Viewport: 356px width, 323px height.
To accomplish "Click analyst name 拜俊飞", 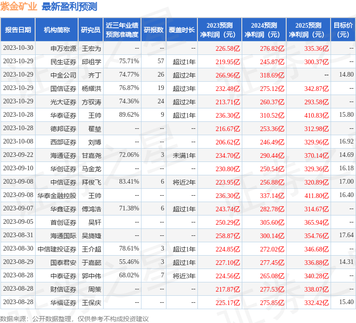I will (x=92, y=182).
